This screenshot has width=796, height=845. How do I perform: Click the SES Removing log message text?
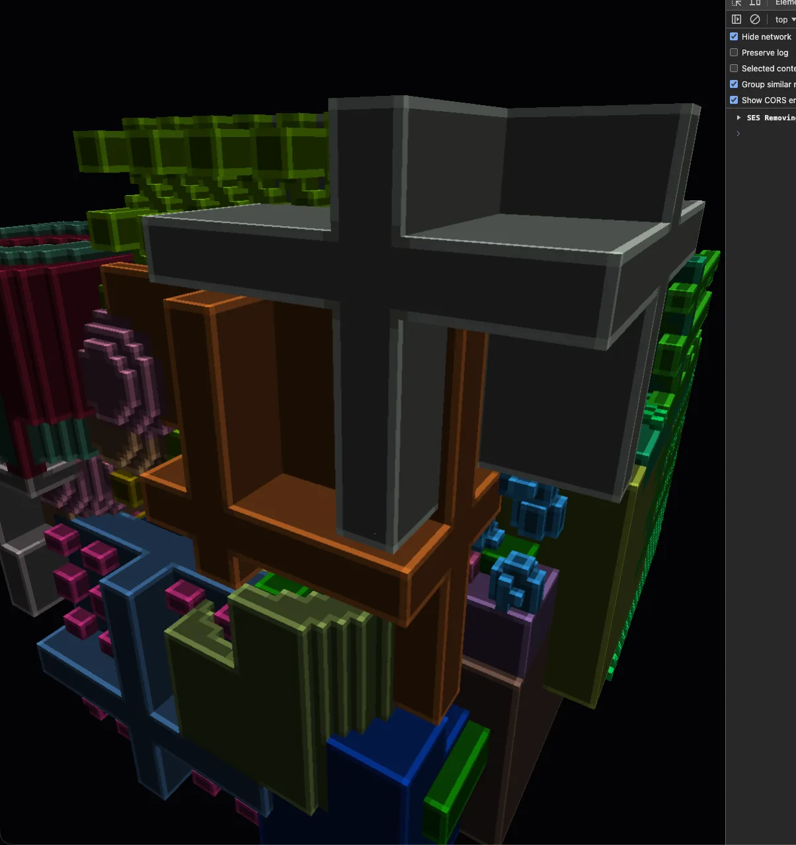pyautogui.click(x=771, y=118)
